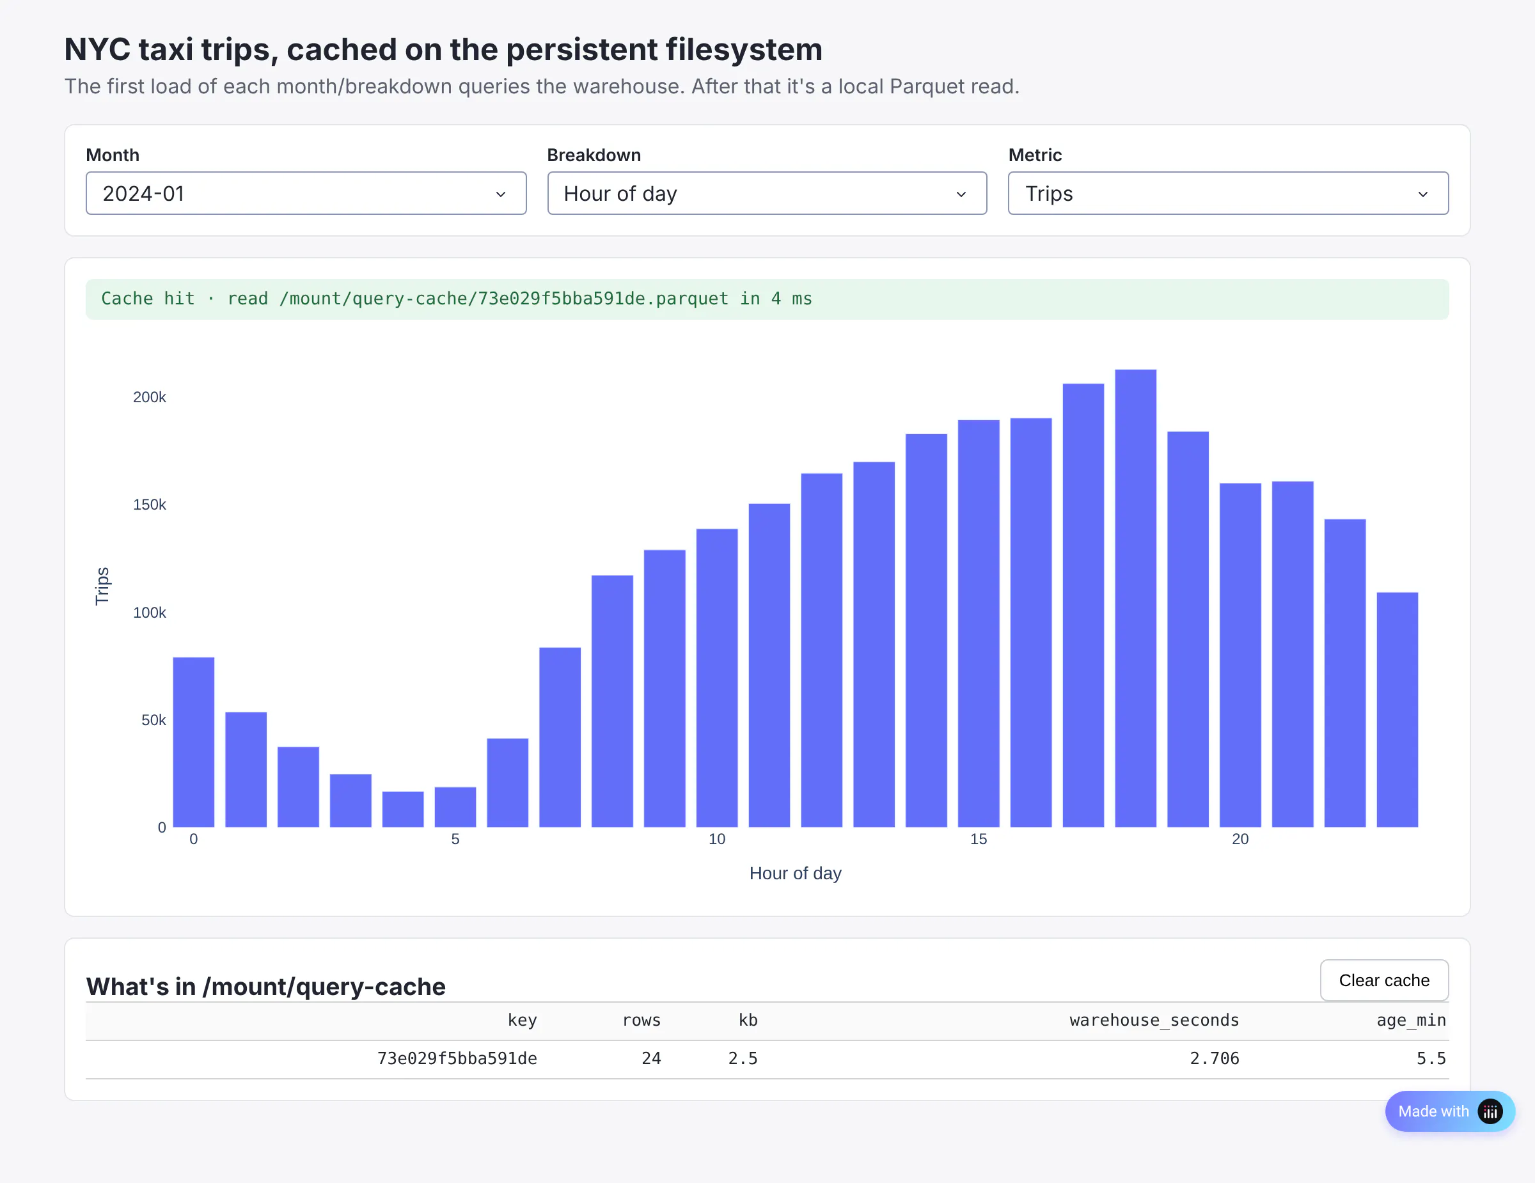
Task: Click the kb column header
Action: (748, 1020)
